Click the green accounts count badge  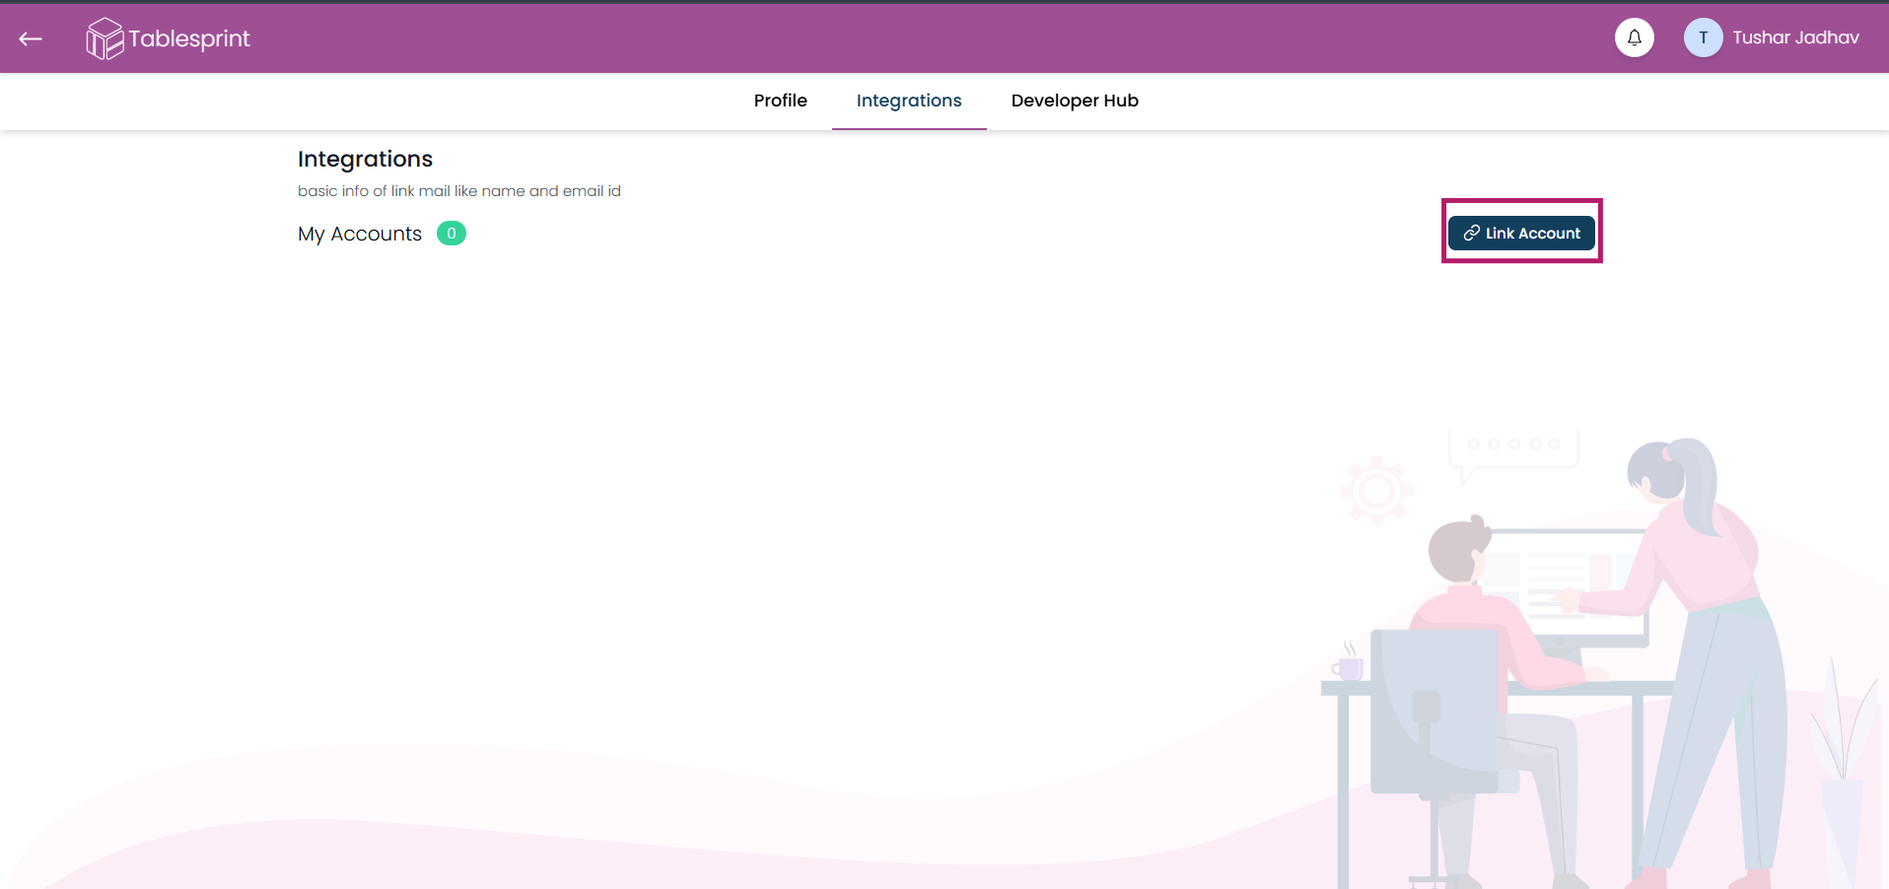point(451,234)
